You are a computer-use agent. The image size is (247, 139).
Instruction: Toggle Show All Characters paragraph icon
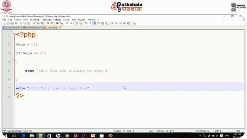pyautogui.click(x=90, y=23)
